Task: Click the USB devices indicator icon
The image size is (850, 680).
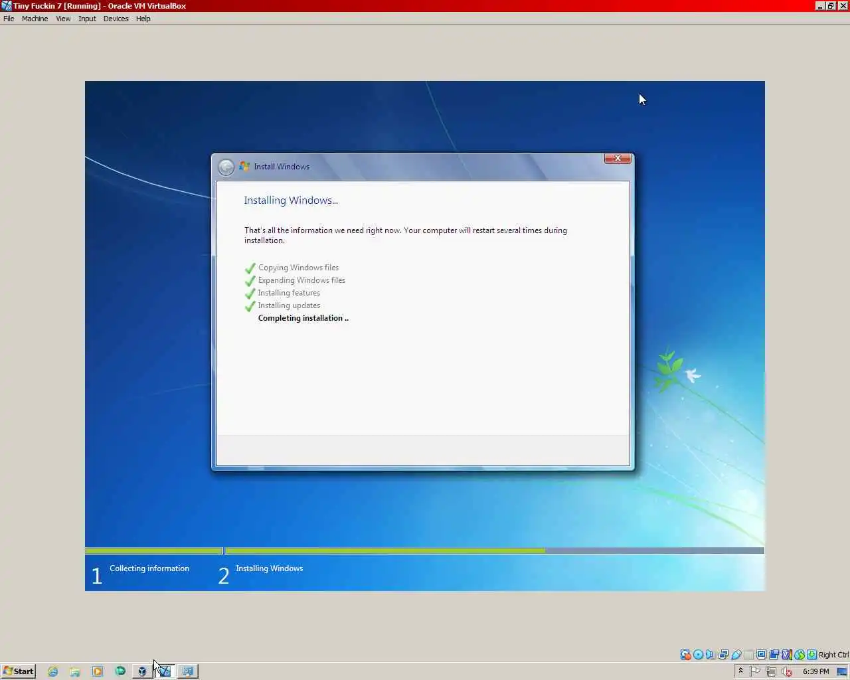Action: tap(736, 654)
